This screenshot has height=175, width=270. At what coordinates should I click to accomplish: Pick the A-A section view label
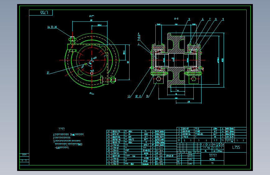(x=176, y=19)
